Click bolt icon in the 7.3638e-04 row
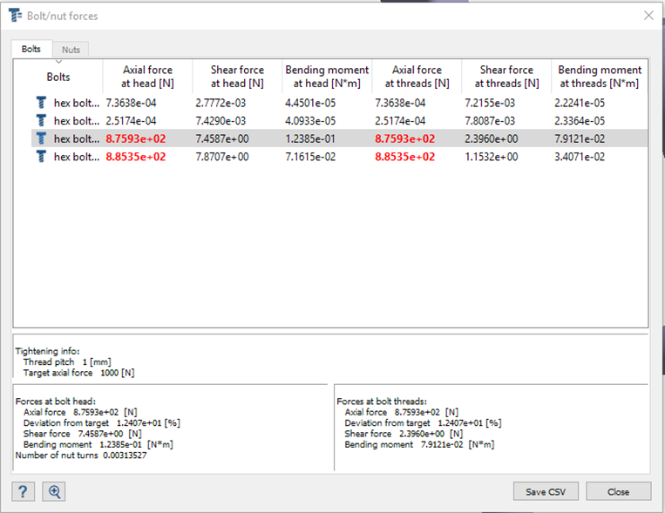 pos(41,103)
